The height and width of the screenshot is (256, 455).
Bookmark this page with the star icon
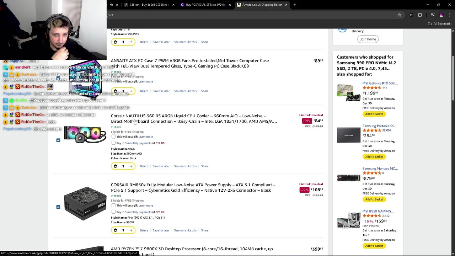tap(400, 15)
